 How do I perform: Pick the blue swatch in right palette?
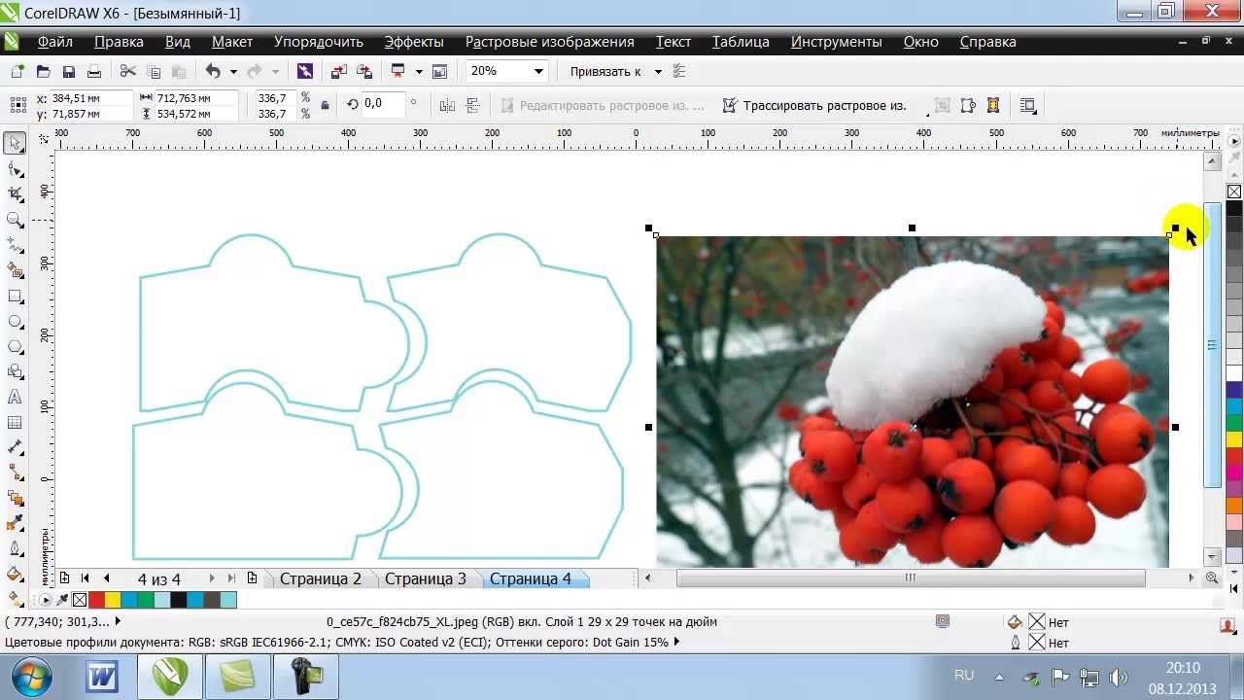pyautogui.click(x=1233, y=388)
